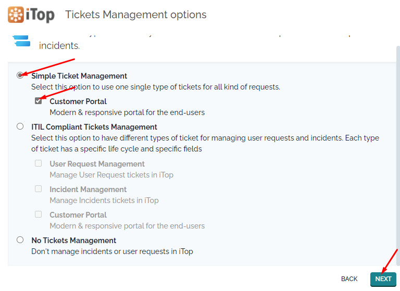Click the 'Incident Management' label

click(88, 189)
